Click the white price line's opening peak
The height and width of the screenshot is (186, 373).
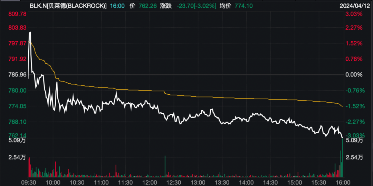pyautogui.click(x=30, y=33)
